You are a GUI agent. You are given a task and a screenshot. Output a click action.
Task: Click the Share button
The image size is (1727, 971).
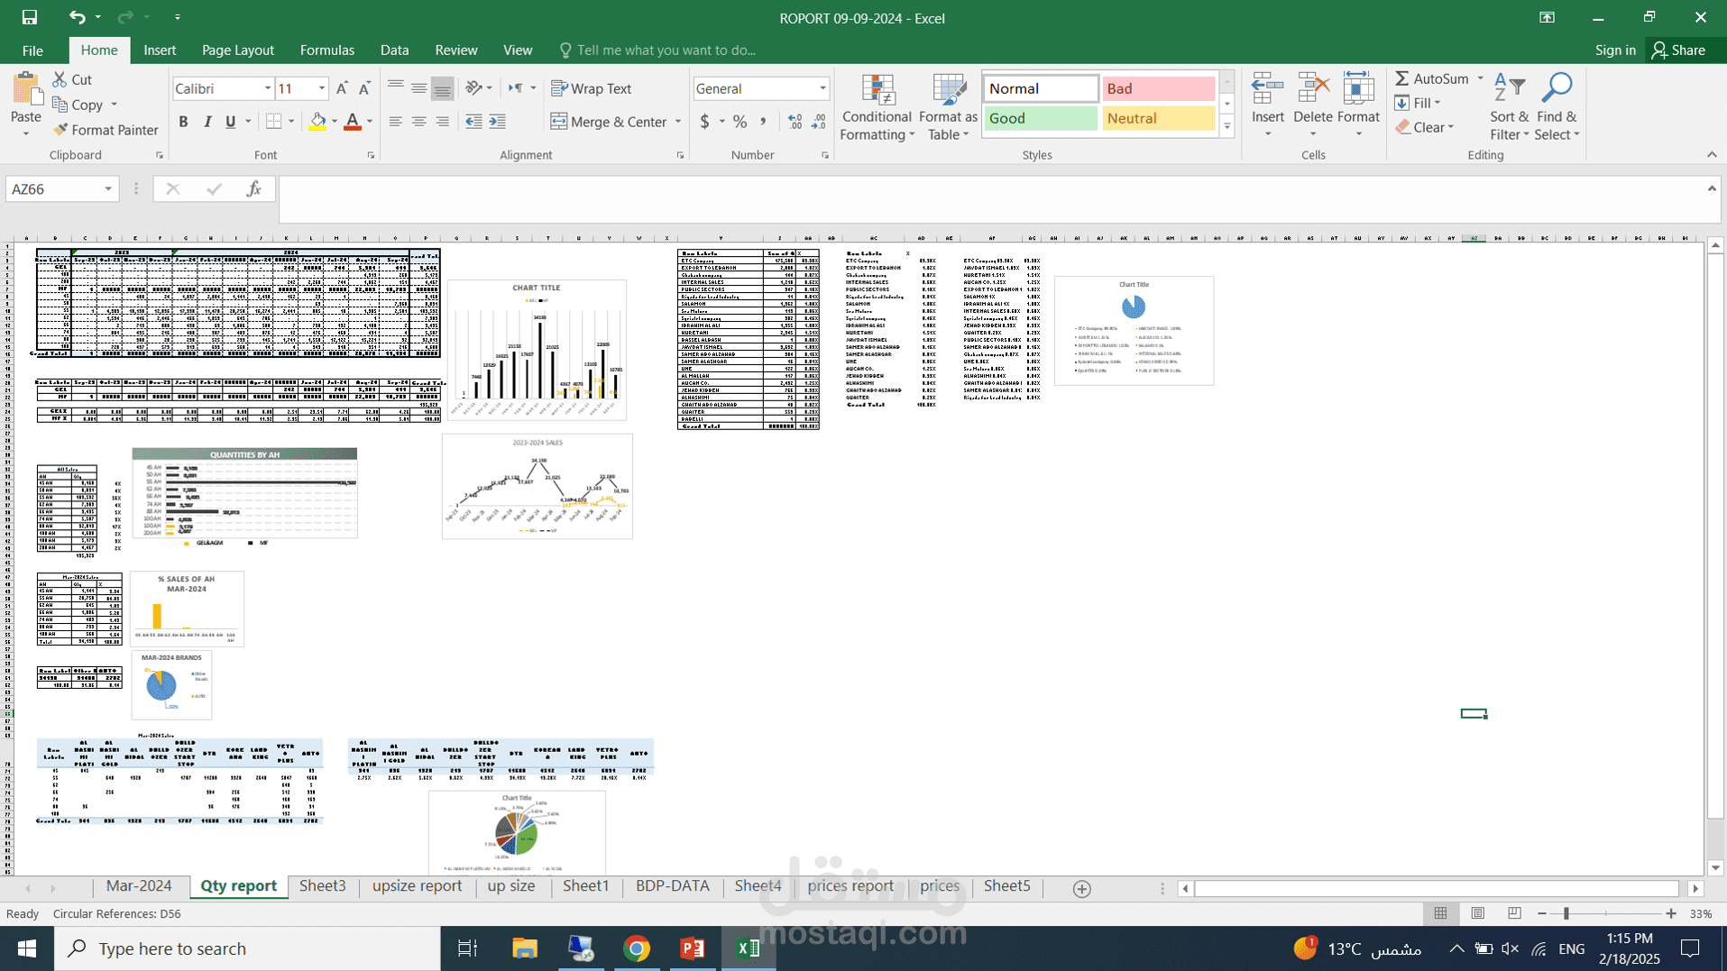click(1679, 50)
